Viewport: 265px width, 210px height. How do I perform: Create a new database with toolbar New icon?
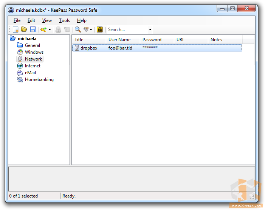tap(16, 30)
